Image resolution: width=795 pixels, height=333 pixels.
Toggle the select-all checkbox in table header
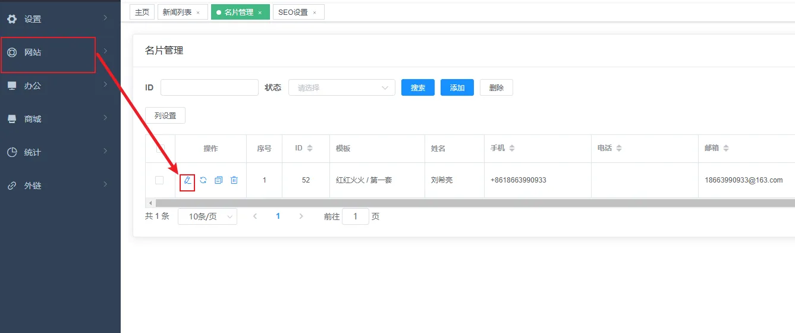tap(159, 148)
